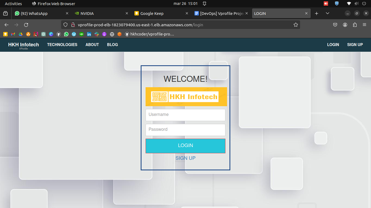371x208 pixels.
Task: Open a new tab with plus button
Action: pos(316,13)
